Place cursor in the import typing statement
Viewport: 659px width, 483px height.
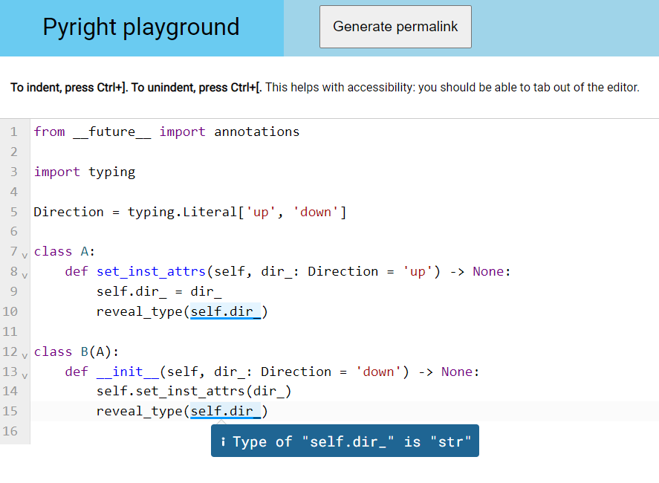84,172
